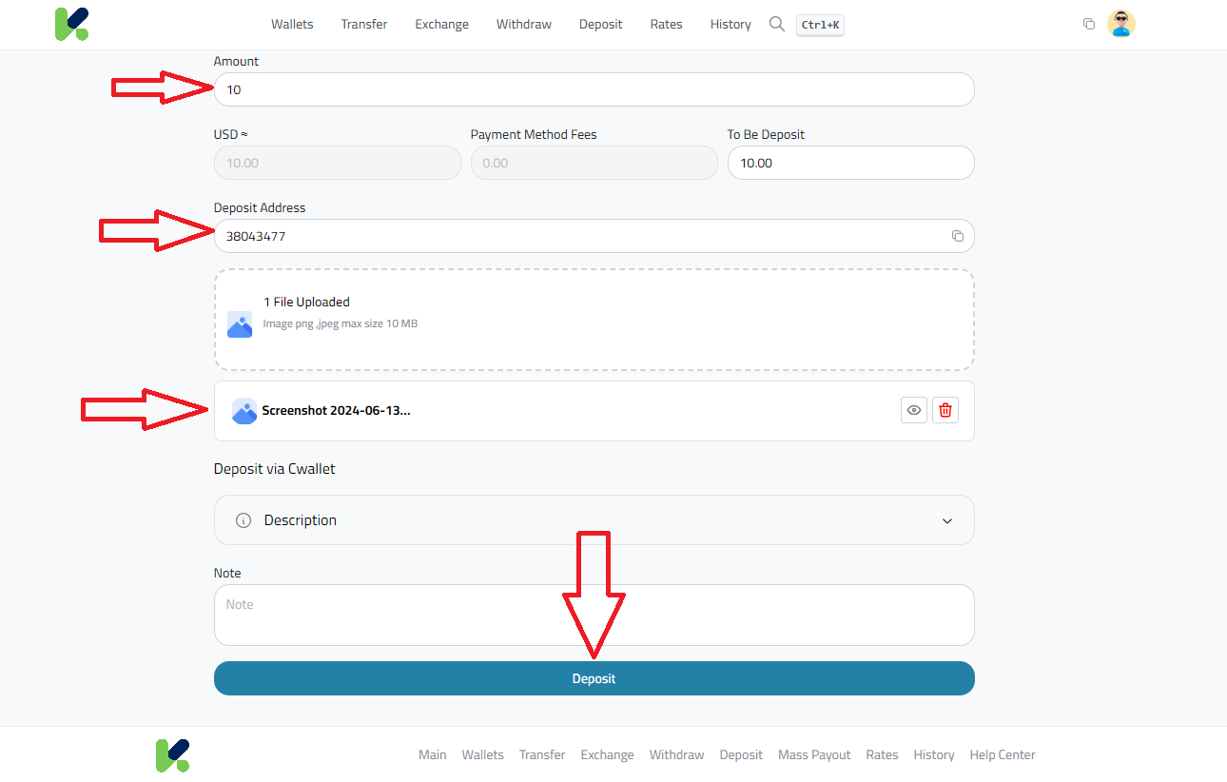This screenshot has width=1227, height=782.
Task: Click the info icon beside Description
Action: point(243,520)
